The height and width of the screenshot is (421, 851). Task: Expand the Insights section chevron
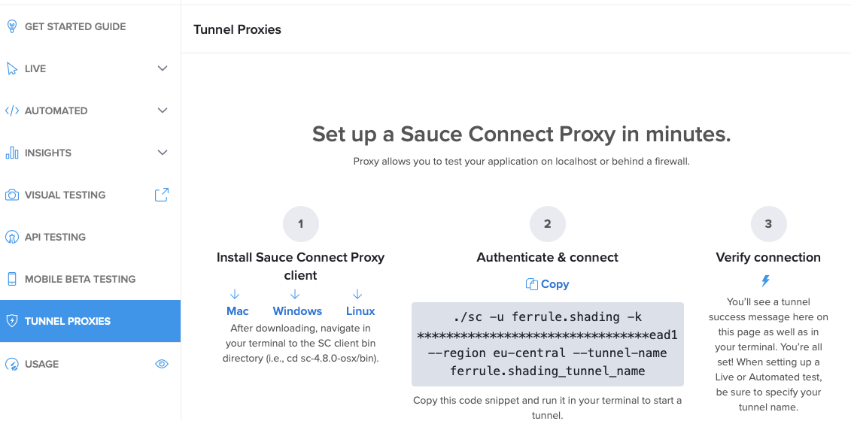click(163, 153)
